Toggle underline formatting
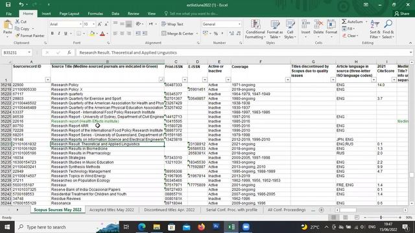Image resolution: width=415 pixels, height=233 pixels. (65, 34)
